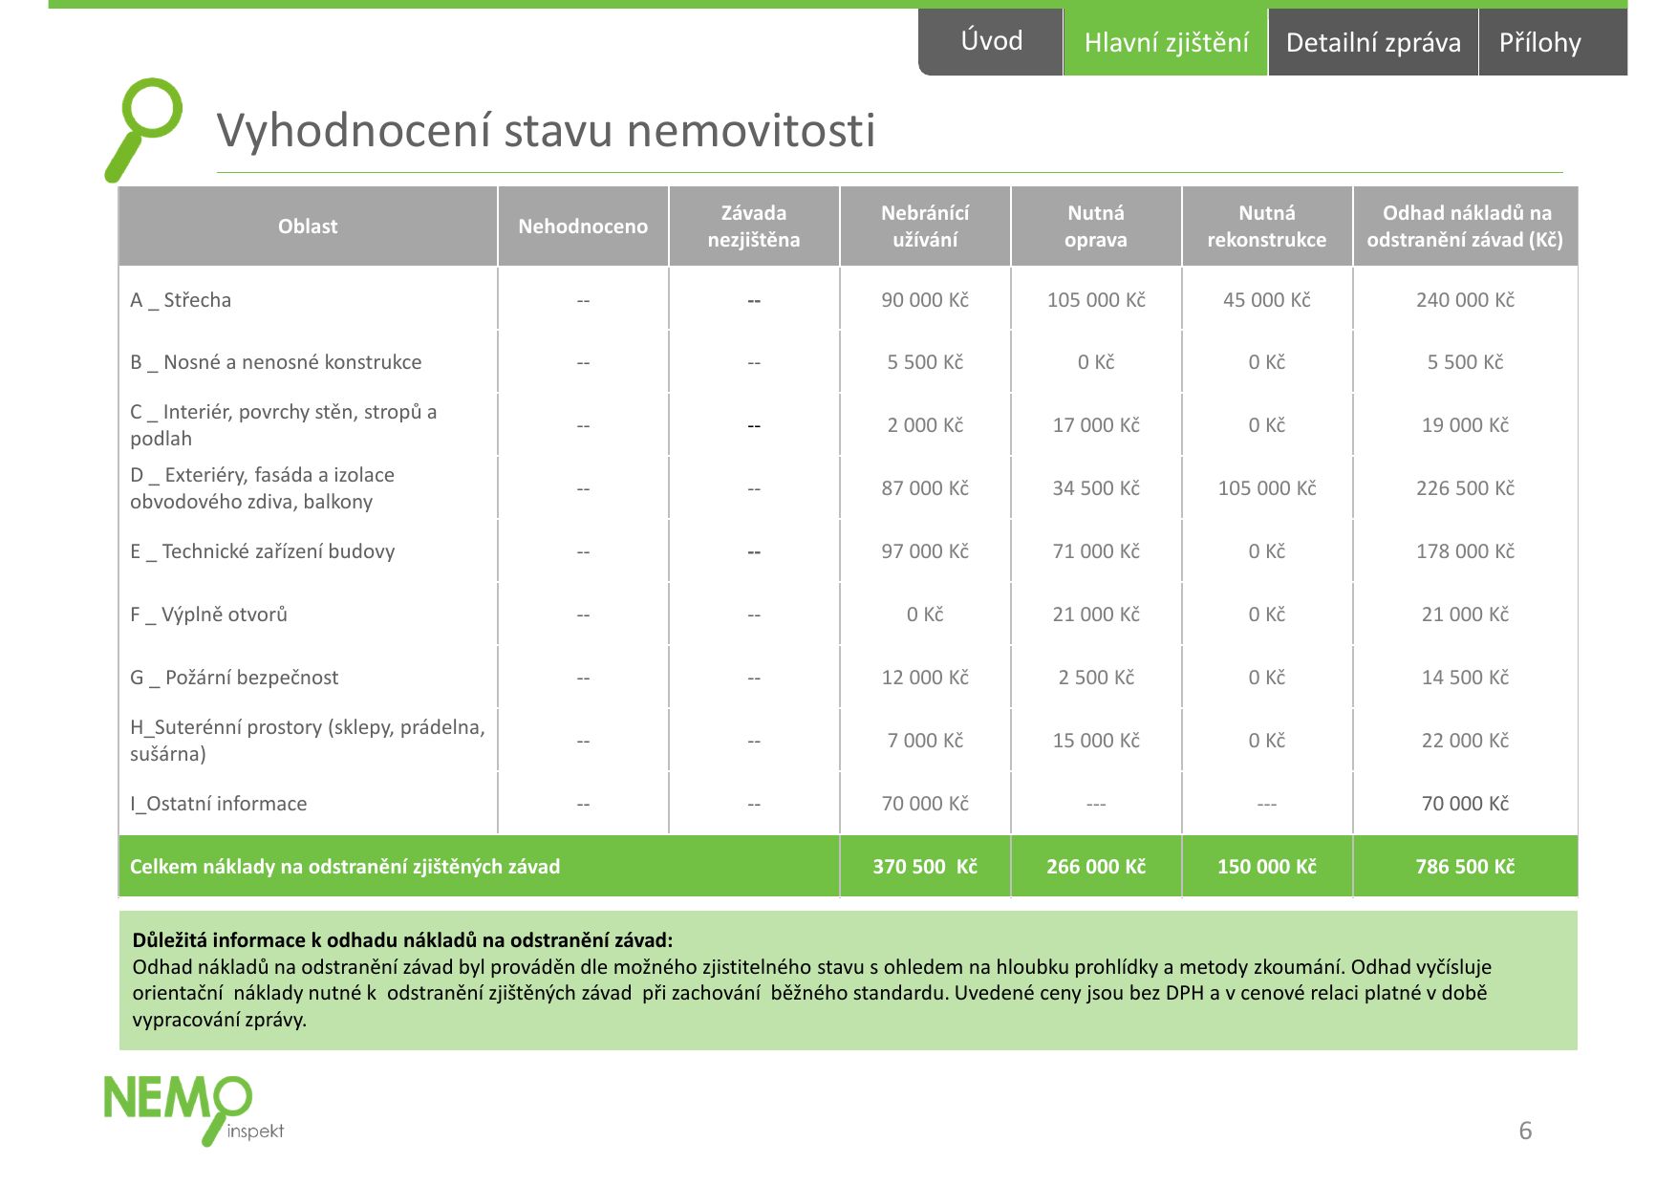
Task: Click Nebránící užívání value for Nosné konstrukce row
Action: pos(925,362)
